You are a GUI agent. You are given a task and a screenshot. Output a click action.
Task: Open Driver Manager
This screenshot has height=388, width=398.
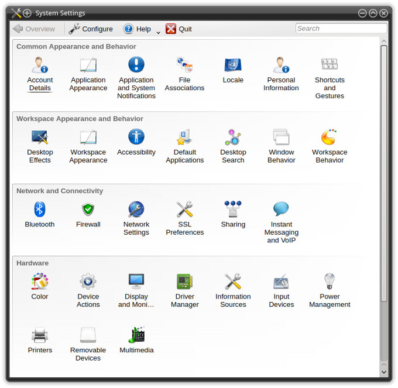(184, 290)
